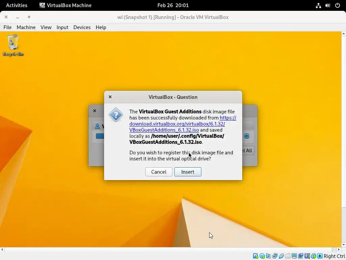Select the Recycle Bin desktop icon
This screenshot has width=346, height=260.
(13, 45)
